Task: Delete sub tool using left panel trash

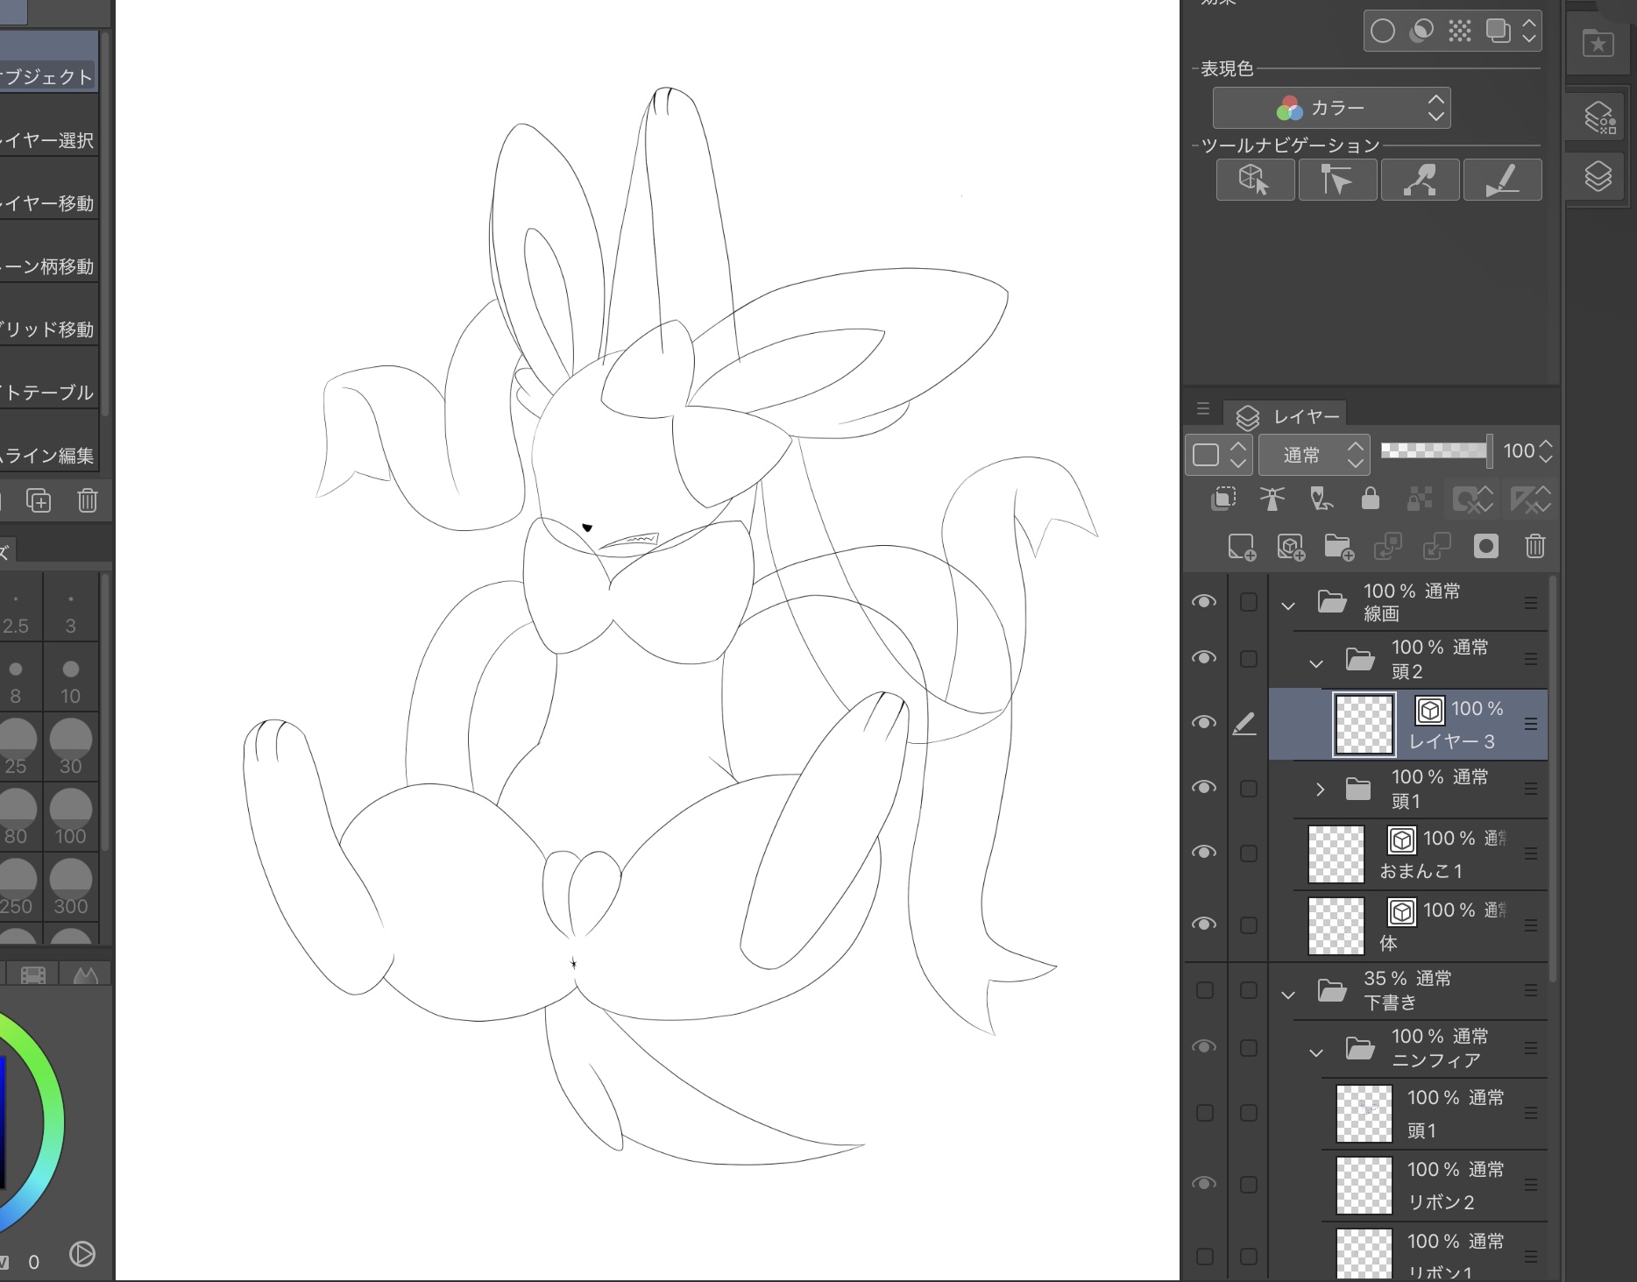Action: click(x=87, y=500)
